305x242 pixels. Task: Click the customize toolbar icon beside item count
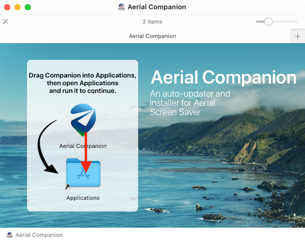6,22
